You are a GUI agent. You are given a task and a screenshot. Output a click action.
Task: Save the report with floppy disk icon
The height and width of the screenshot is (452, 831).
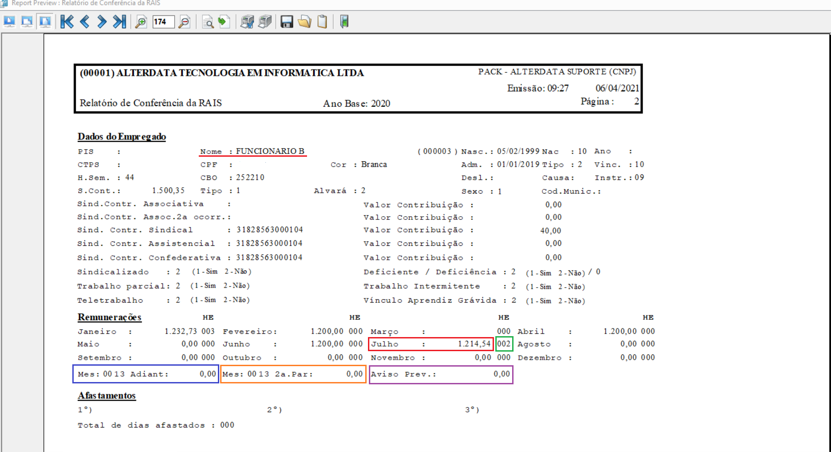coord(287,22)
